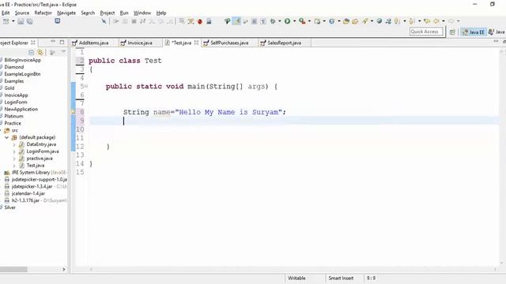
Task: Click the Forward navigation arrow icon
Action: [x=451, y=21]
